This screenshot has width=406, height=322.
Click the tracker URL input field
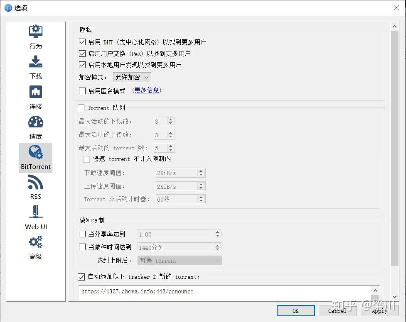point(208,292)
